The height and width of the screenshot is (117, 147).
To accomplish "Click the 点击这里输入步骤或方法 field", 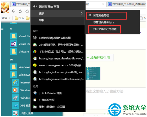I will click(x=105, y=91).
